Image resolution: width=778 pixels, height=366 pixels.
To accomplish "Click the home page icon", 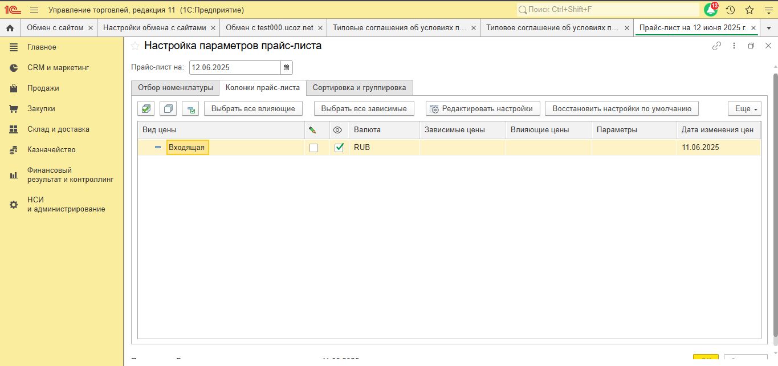I will pos(10,28).
